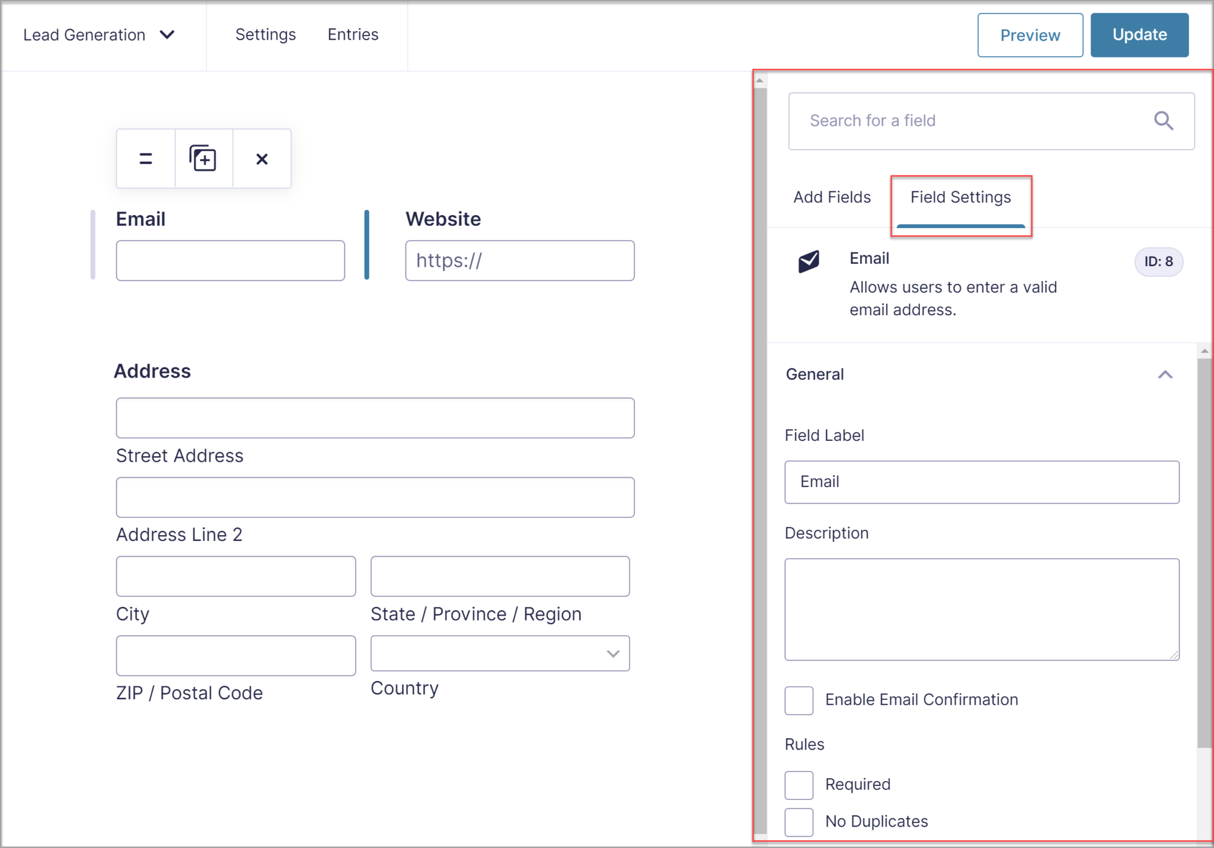Duplicate the Email field using the copy icon

(203, 158)
